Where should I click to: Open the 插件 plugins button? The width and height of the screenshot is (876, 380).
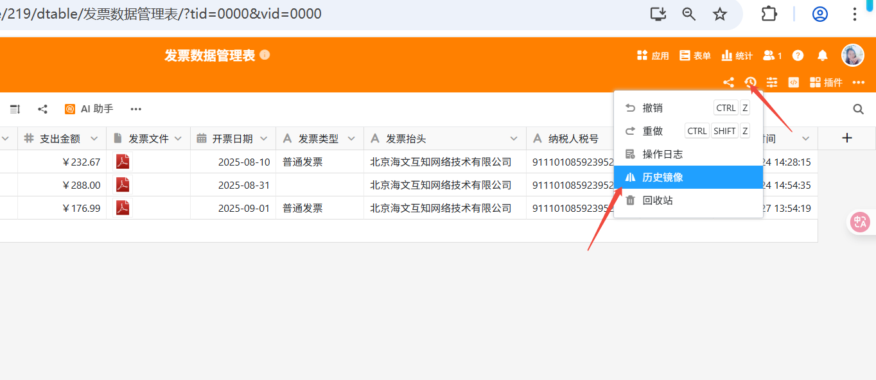click(x=826, y=82)
